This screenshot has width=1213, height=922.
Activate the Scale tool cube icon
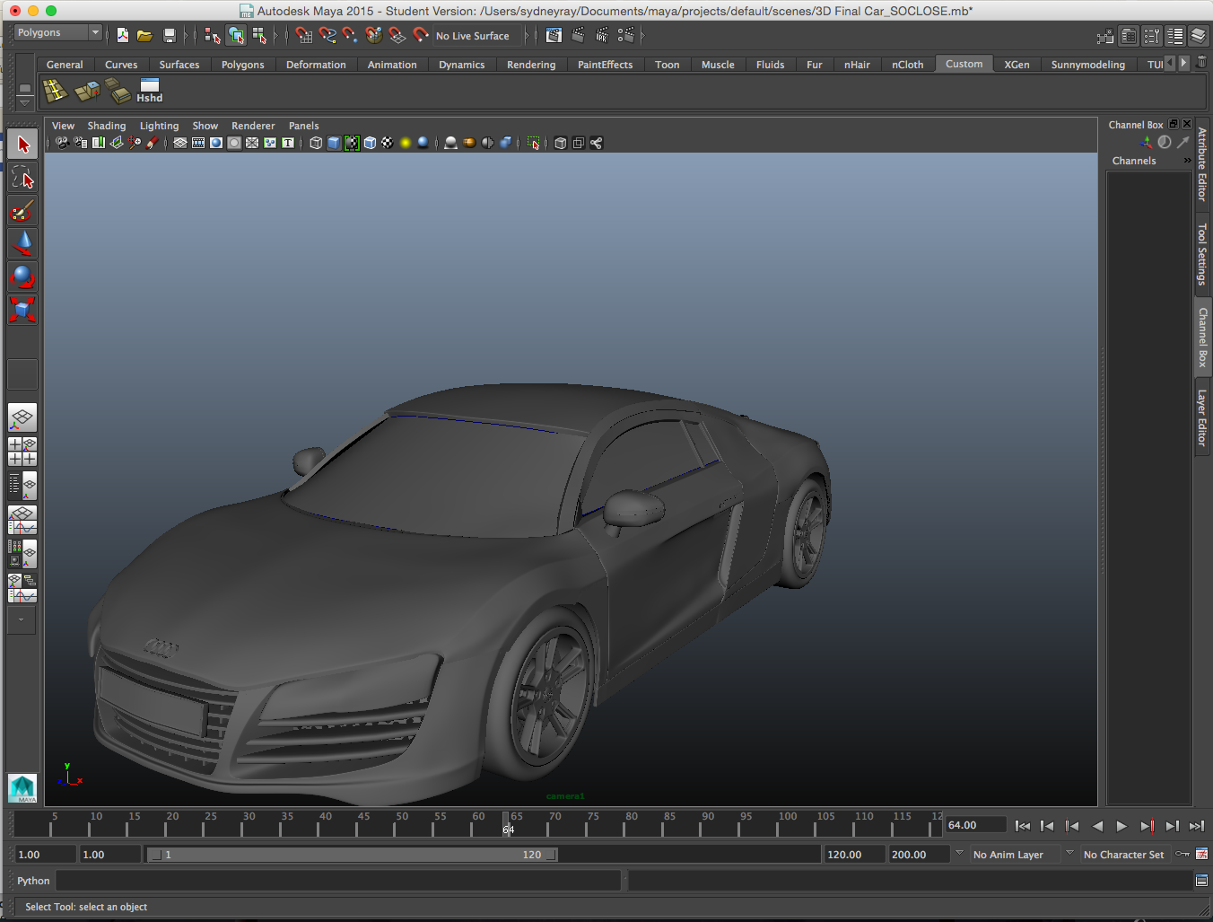click(22, 310)
